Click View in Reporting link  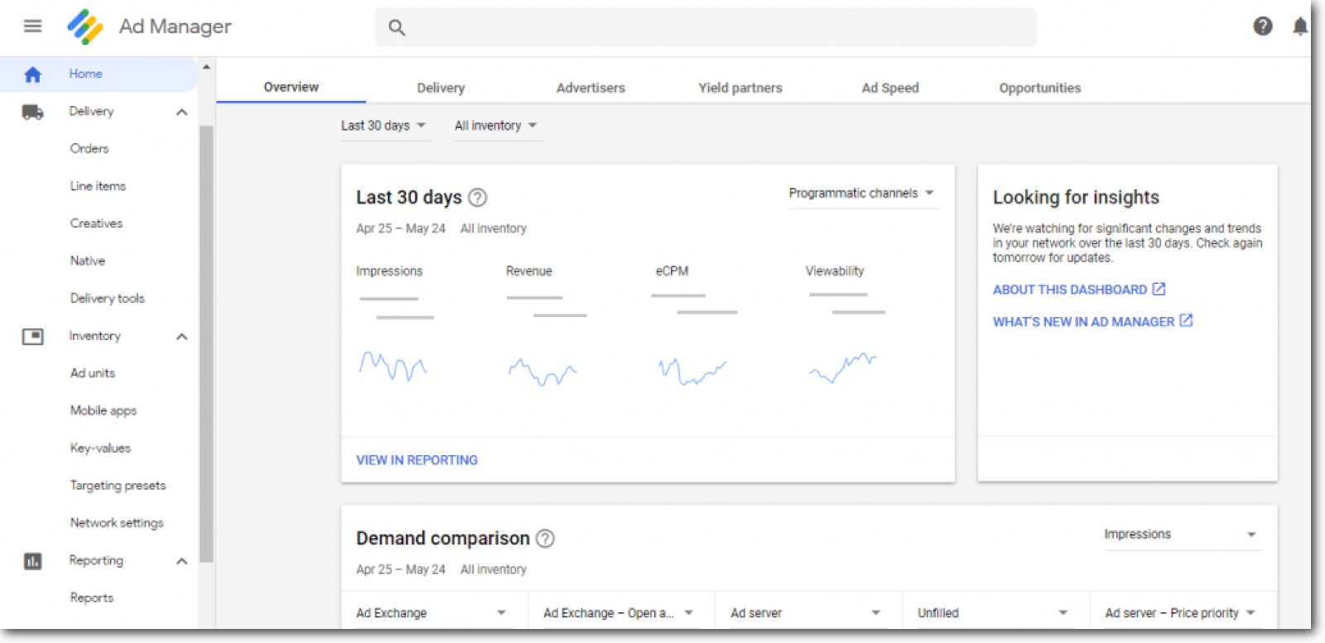click(x=417, y=460)
